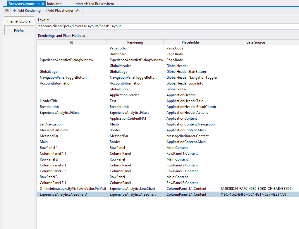Click the Layout path input field

167,26
